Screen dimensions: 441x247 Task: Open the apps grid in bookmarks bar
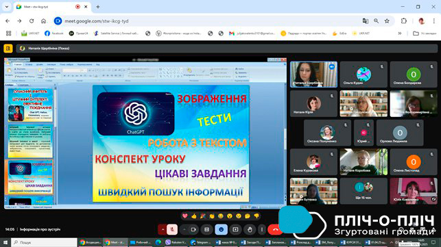pos(9,34)
